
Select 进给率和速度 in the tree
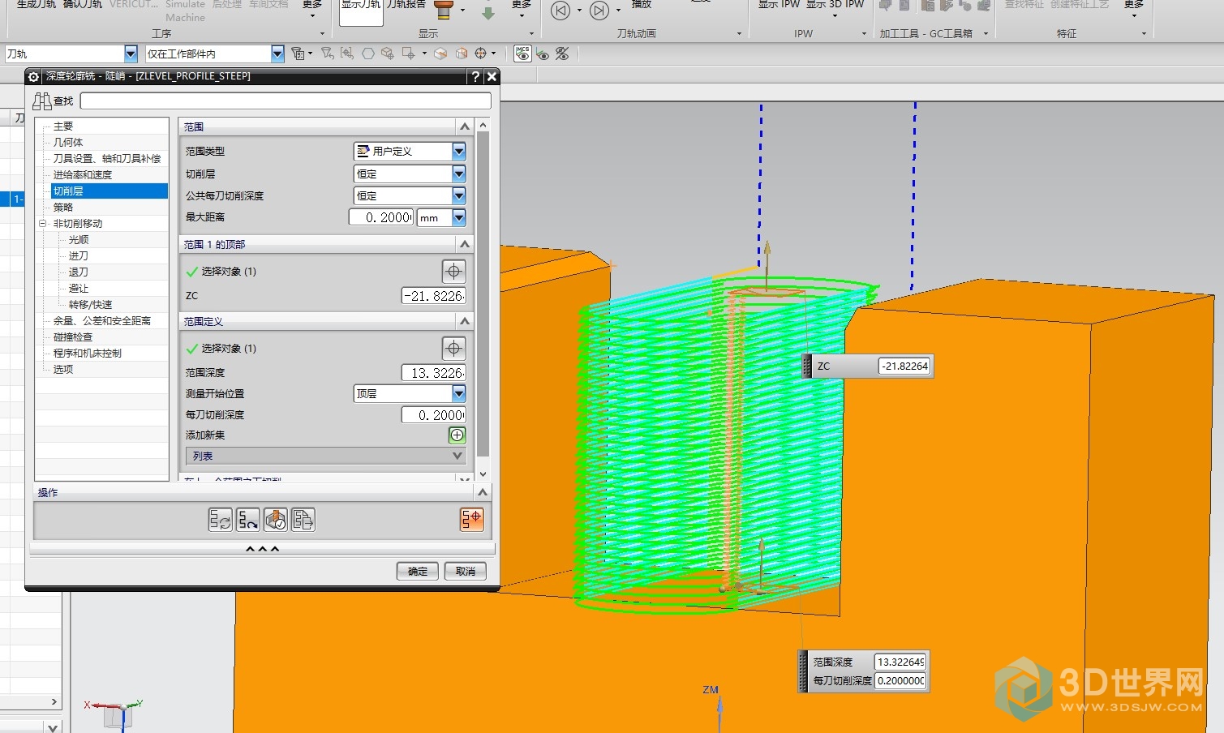83,175
